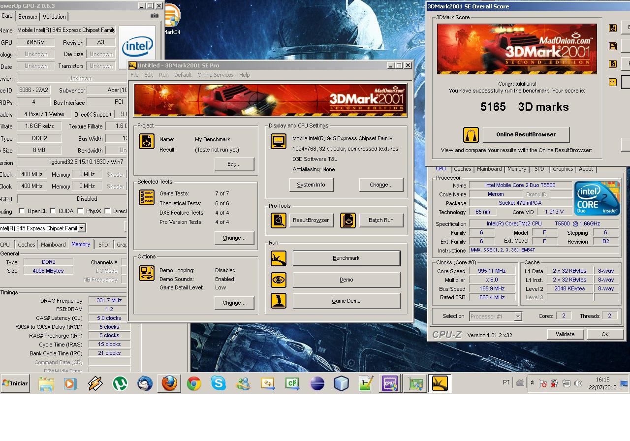The image size is (630, 441).
Task: Click the Options section icon in 3DMark2001
Action: [x=147, y=273]
